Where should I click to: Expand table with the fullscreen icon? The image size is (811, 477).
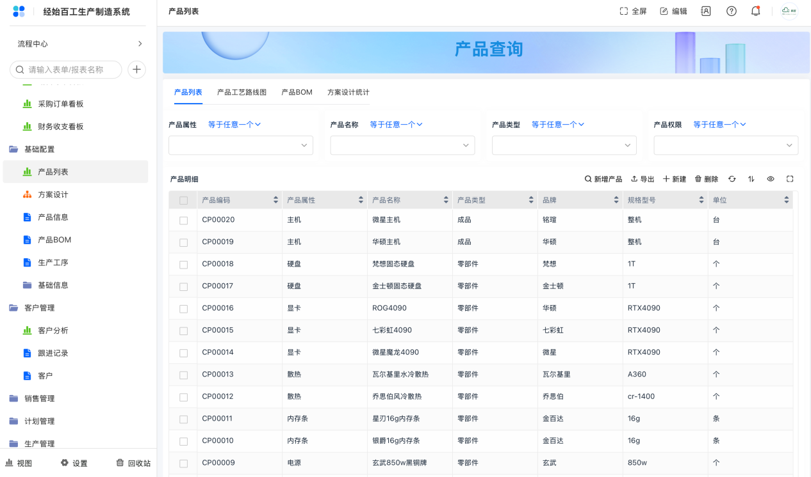pyautogui.click(x=790, y=179)
